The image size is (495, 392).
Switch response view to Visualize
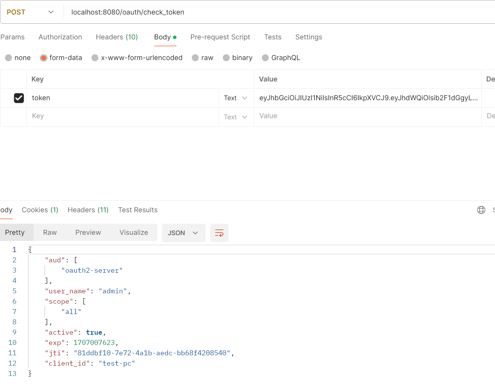(134, 233)
